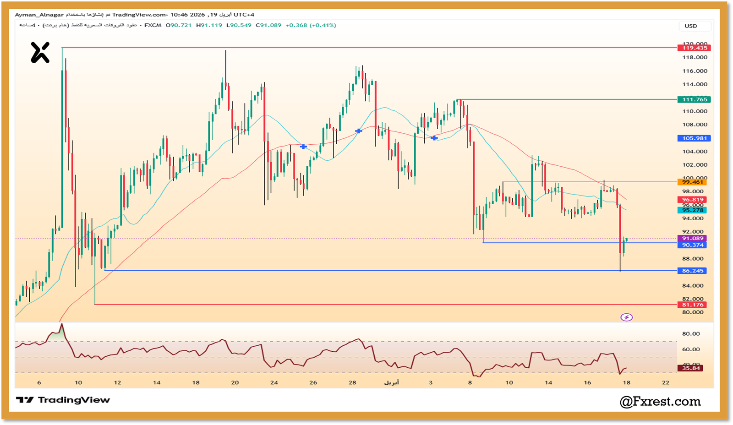
Task: Click the Ayman_Alnagar author name
Action: pyautogui.click(x=39, y=15)
